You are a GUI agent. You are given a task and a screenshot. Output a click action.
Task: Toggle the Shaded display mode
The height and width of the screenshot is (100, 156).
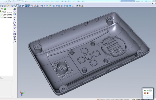(x=26, y=6)
